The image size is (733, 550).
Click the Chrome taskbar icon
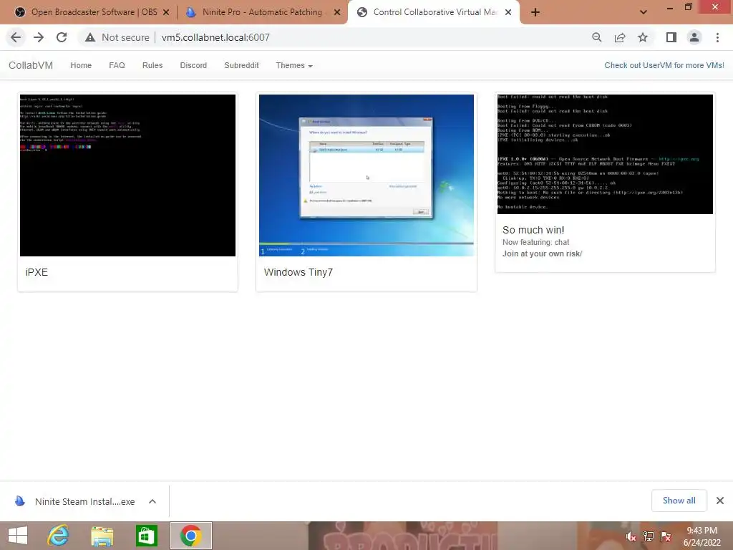[190, 536]
